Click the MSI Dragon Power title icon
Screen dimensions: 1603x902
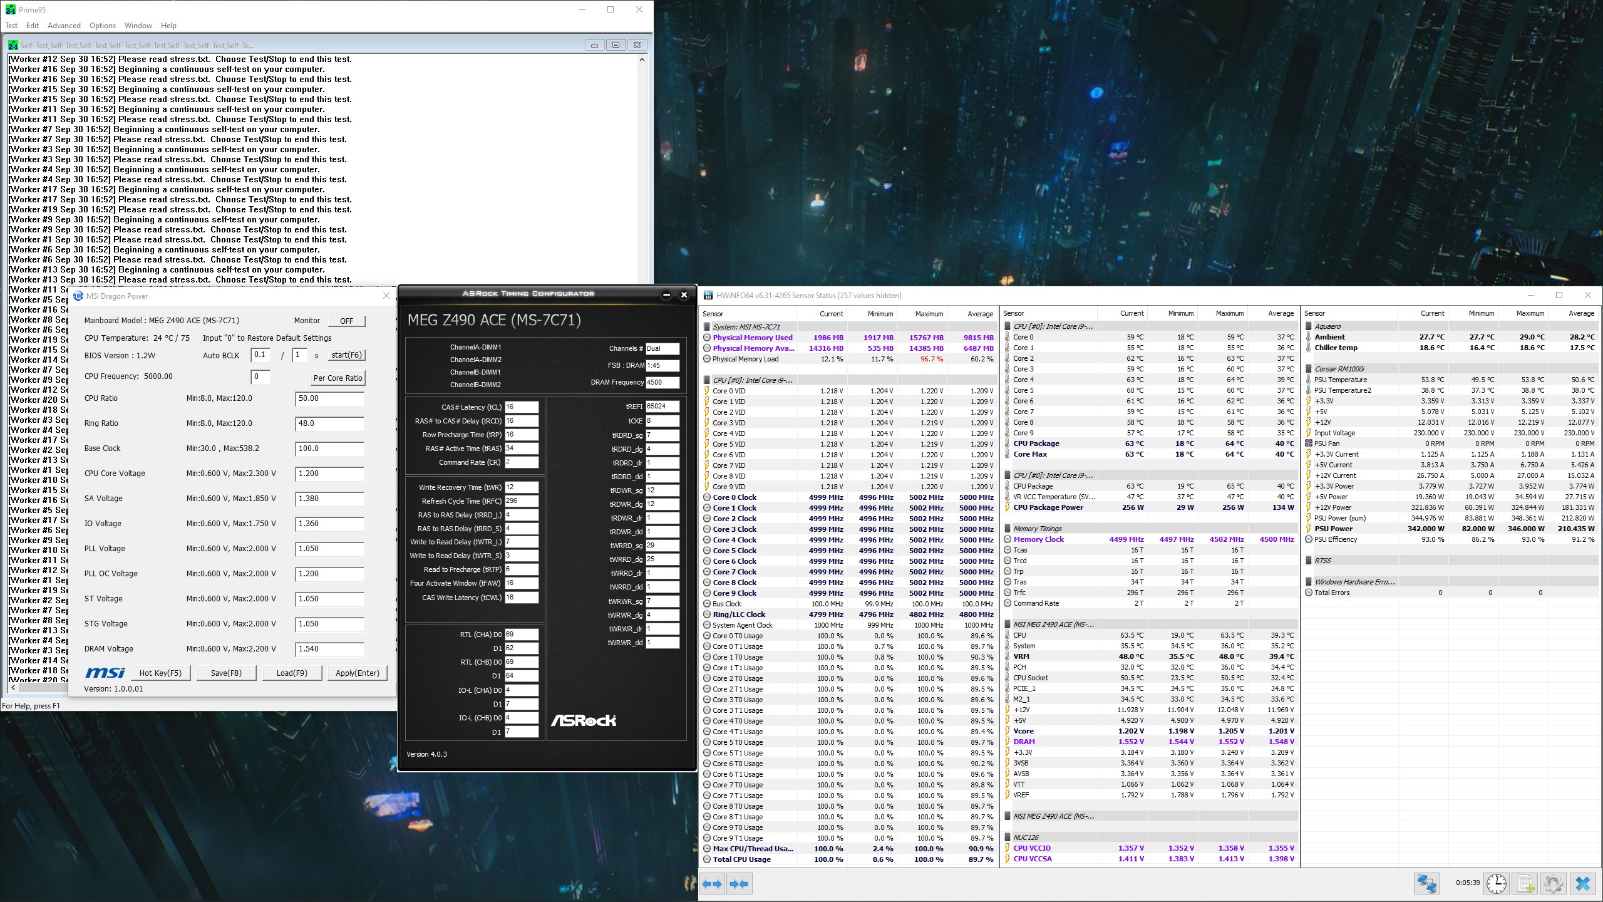[78, 296]
